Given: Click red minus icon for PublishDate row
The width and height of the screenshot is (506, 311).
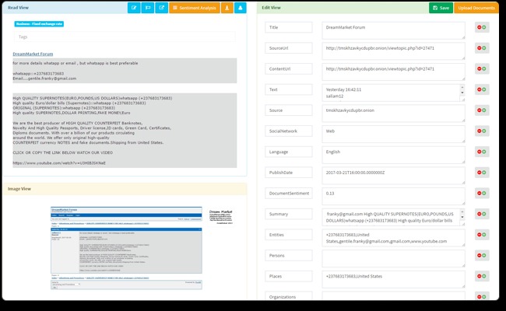Looking at the screenshot, I should [480, 173].
